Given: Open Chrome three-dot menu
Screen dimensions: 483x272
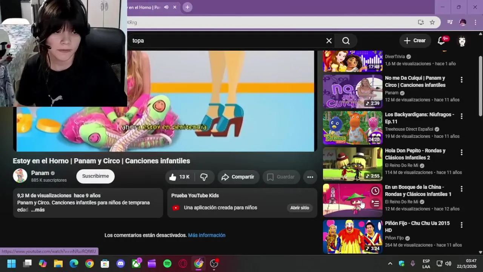Looking at the screenshot, I should [x=475, y=22].
